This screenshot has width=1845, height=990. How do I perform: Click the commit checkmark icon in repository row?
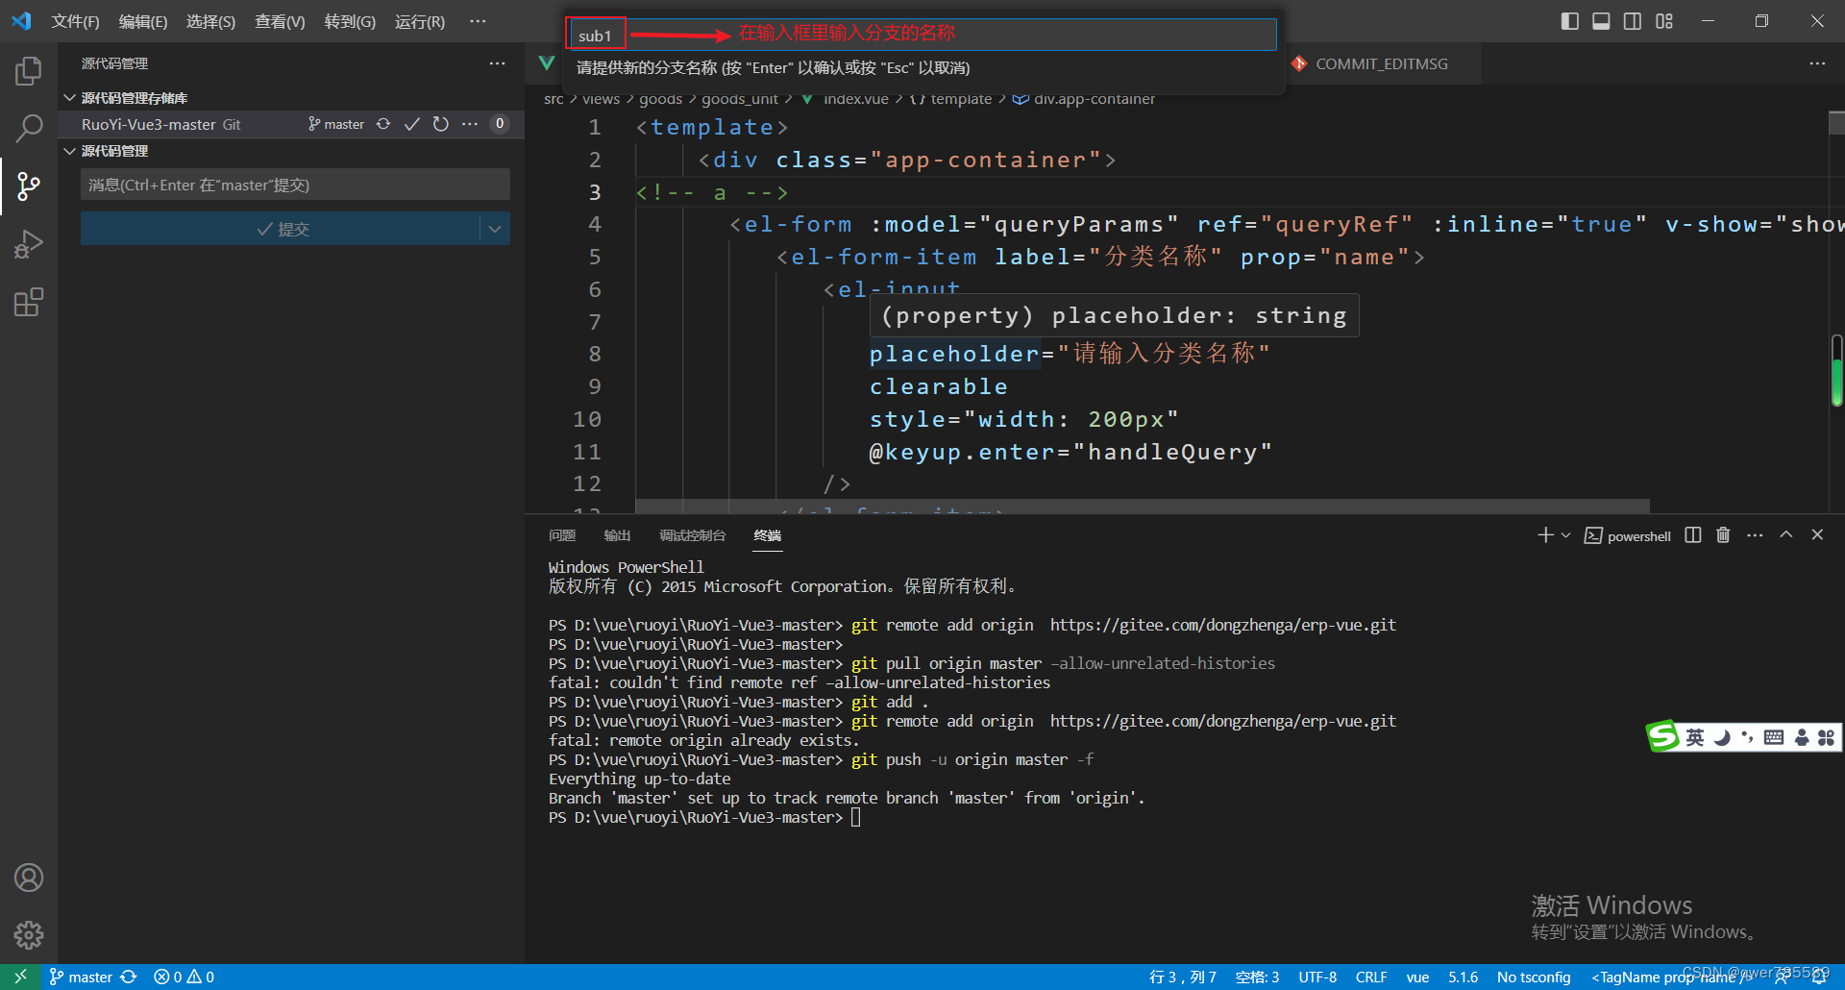412,124
